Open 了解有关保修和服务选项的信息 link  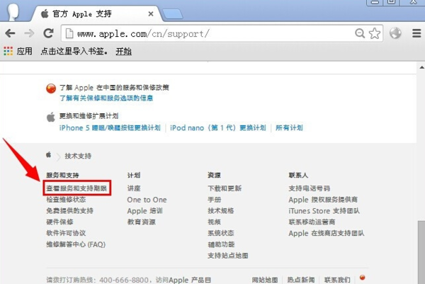(106, 98)
